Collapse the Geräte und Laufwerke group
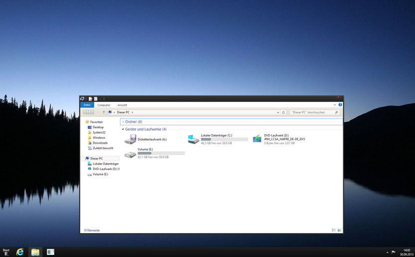This screenshot has width=415, height=257. pos(123,129)
